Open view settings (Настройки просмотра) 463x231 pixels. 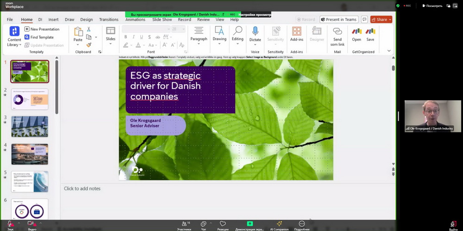[x=255, y=14]
